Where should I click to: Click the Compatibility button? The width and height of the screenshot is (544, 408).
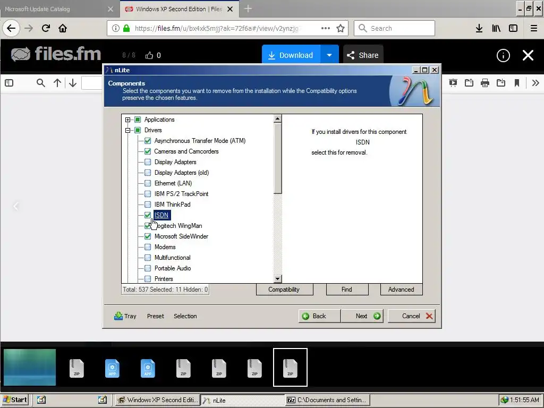[285, 290]
